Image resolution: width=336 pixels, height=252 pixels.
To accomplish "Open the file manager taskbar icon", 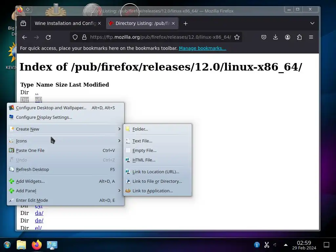I will (21, 245).
